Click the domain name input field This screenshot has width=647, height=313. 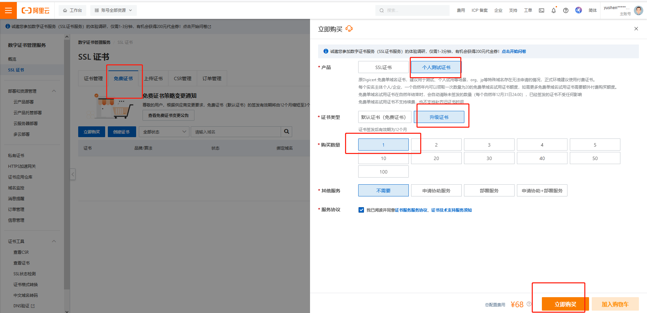tap(236, 132)
